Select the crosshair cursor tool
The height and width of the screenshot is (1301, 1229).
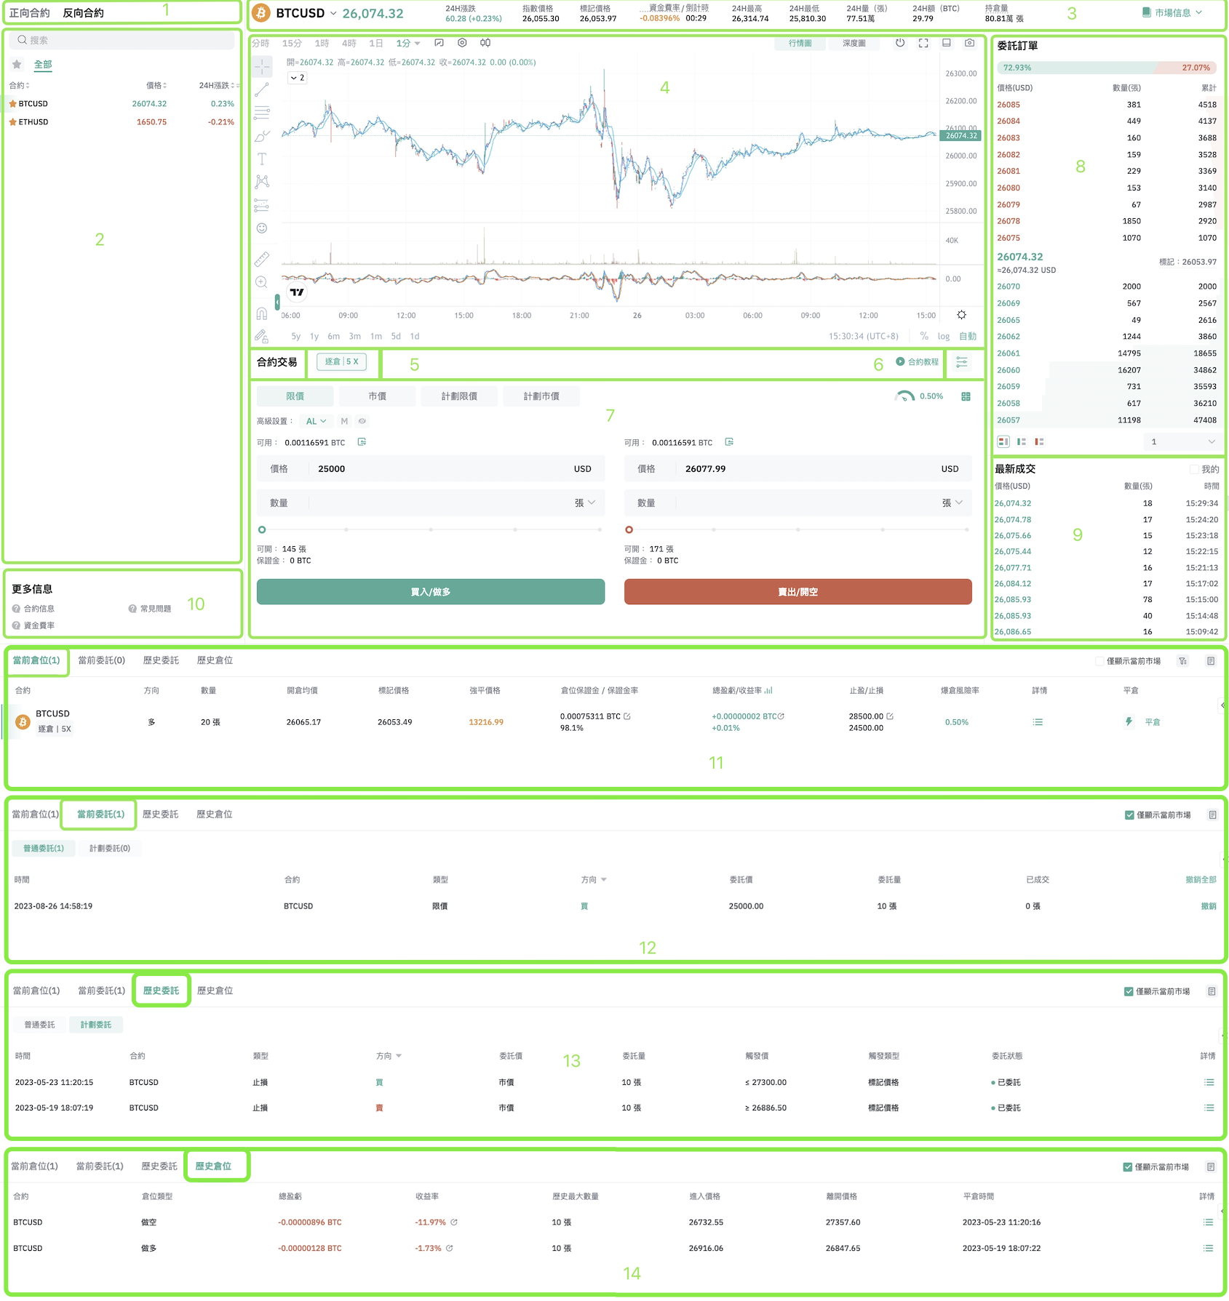(x=262, y=67)
